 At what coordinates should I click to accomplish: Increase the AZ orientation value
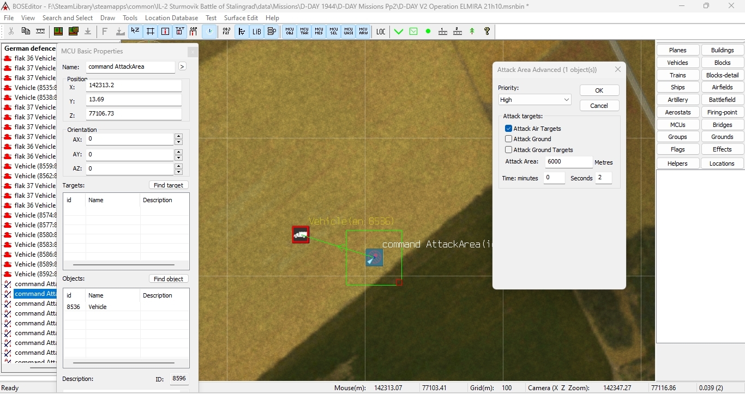point(178,166)
